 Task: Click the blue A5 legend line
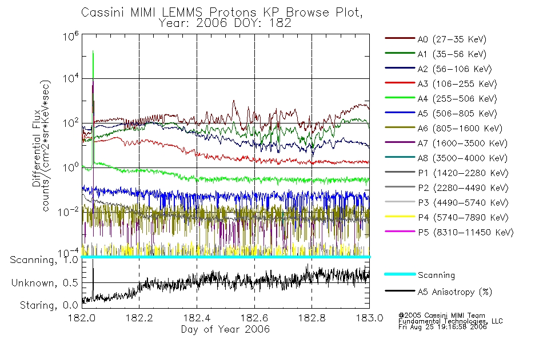[400, 113]
